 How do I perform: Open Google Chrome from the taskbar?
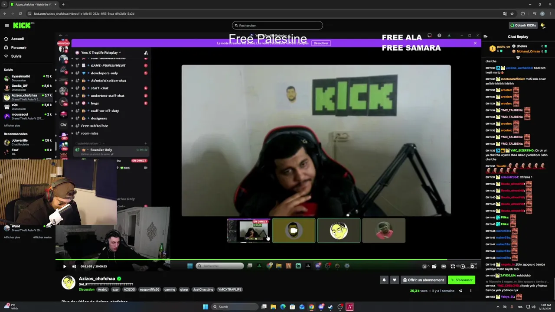(311, 307)
